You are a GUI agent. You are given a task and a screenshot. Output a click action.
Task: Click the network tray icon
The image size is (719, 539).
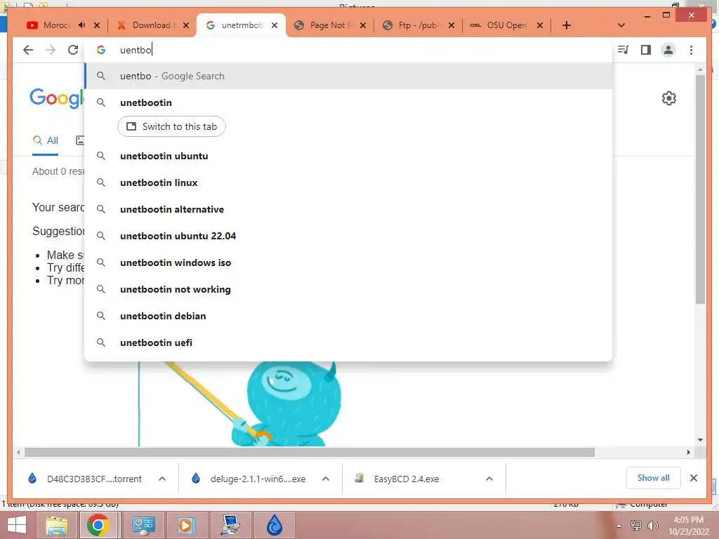tap(636, 526)
